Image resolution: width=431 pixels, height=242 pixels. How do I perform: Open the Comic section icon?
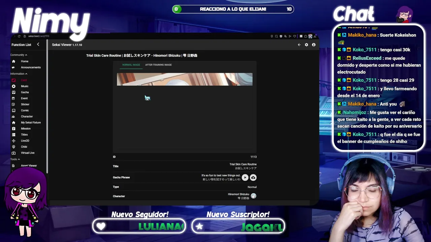point(13,111)
